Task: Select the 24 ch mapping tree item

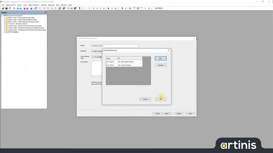Action: [x=13, y=32]
